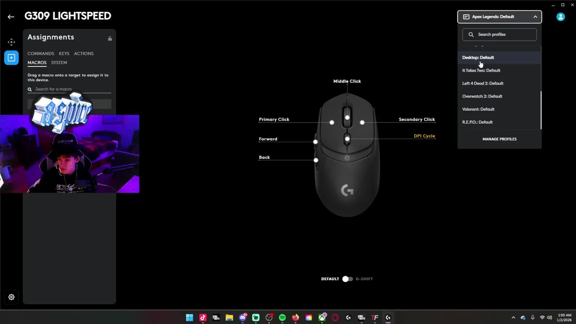Switch to the ACTIONS tab
Image resolution: width=576 pixels, height=324 pixels.
[x=84, y=54]
